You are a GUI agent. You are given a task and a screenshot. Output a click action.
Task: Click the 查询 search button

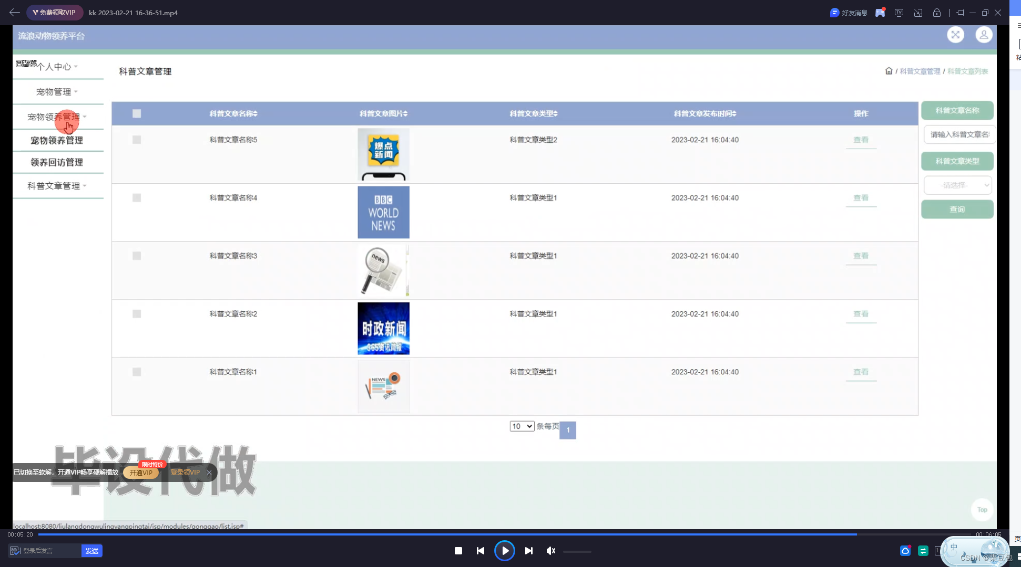point(957,209)
